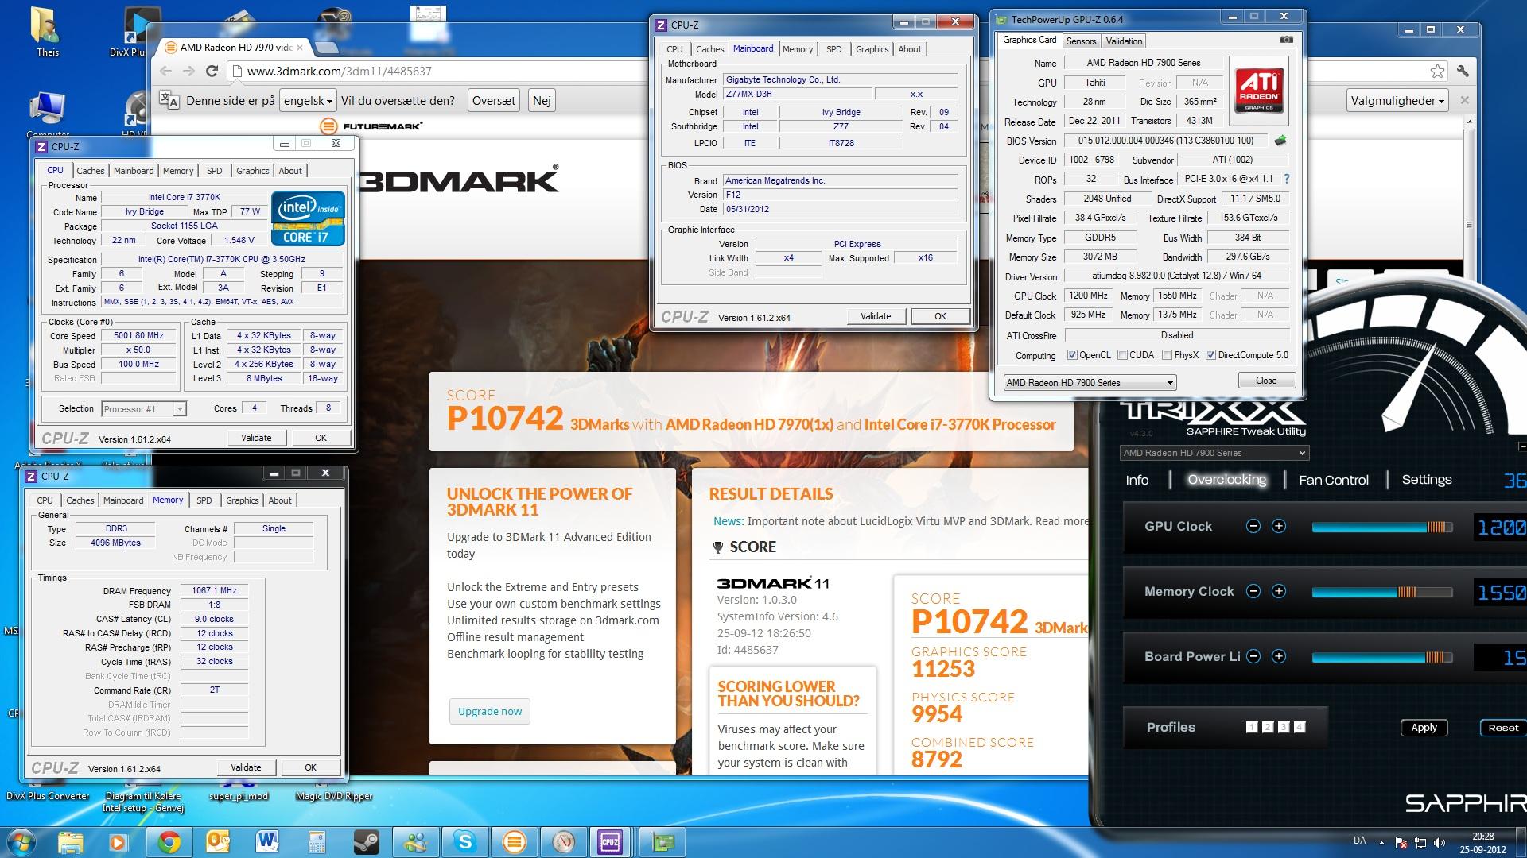The width and height of the screenshot is (1527, 858).
Task: Open Windows Live Messenger taskbar icon
Action: pyautogui.click(x=416, y=841)
